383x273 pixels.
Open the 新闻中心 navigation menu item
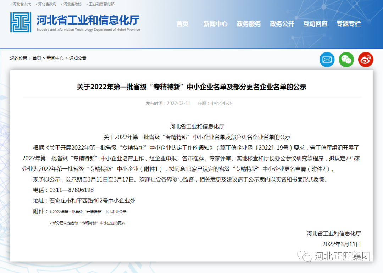point(215,24)
